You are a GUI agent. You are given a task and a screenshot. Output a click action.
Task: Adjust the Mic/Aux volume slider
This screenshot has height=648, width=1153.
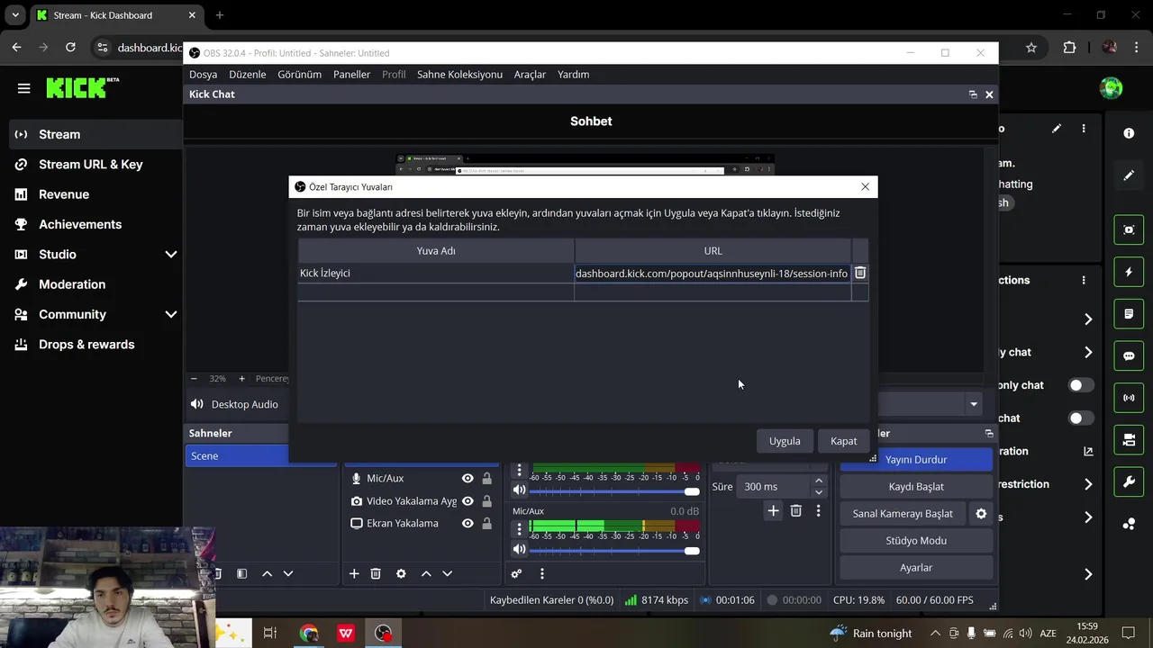(614, 550)
